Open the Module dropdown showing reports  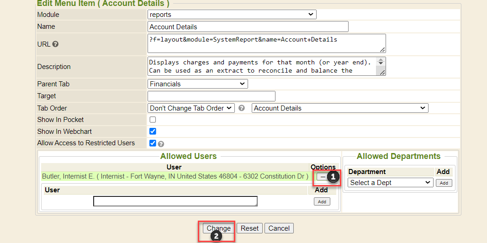coord(232,15)
